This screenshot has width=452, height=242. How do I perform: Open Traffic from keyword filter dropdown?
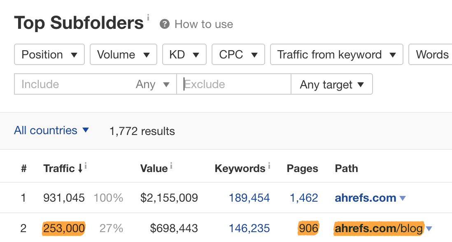coord(336,55)
